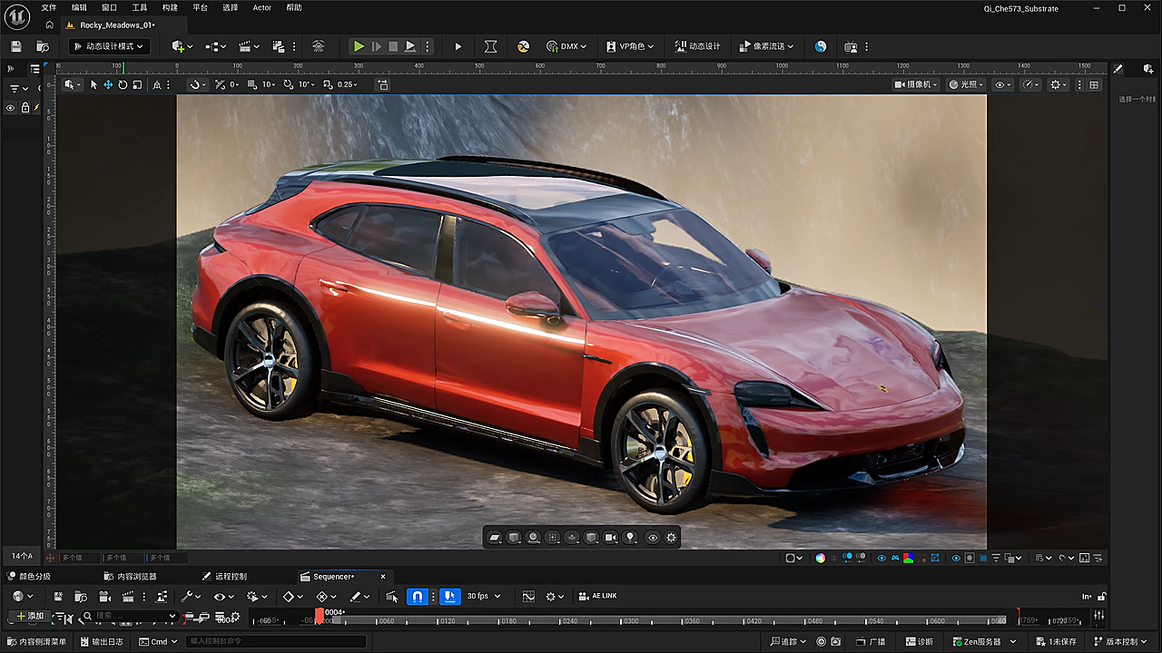1162x653 pixels.
Task: Click the save current level icon
Action: 16,46
